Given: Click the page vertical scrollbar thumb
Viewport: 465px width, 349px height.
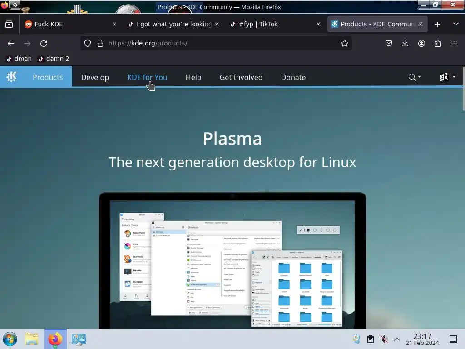Looking at the screenshot, I should 464,89.
